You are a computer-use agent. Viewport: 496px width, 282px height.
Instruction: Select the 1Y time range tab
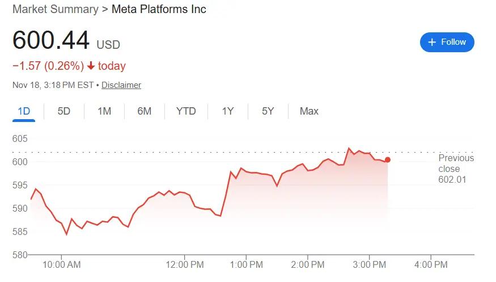(x=228, y=111)
